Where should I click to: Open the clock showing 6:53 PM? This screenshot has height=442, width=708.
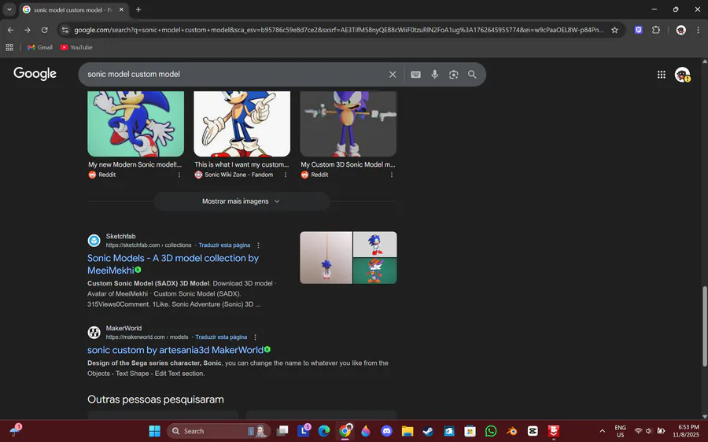pyautogui.click(x=686, y=431)
